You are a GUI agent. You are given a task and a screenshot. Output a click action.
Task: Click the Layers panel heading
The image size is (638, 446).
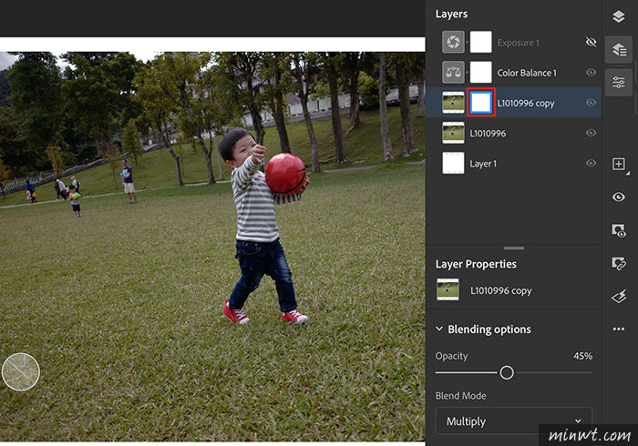[451, 15]
